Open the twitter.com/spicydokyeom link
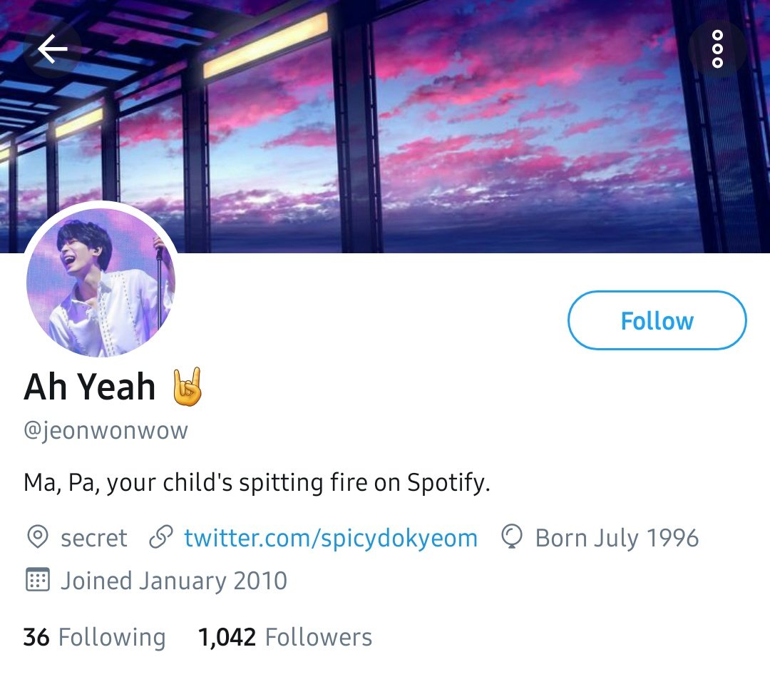770x682 pixels. click(331, 538)
